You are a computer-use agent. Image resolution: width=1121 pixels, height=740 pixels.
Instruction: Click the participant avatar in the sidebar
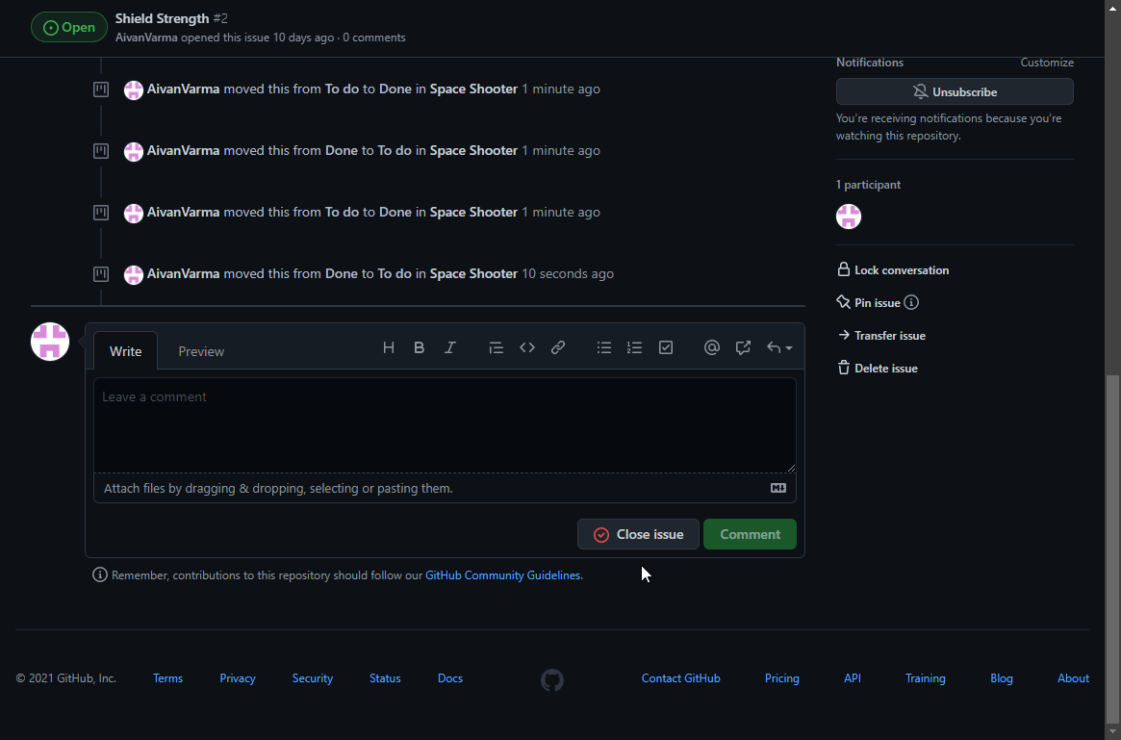[849, 216]
